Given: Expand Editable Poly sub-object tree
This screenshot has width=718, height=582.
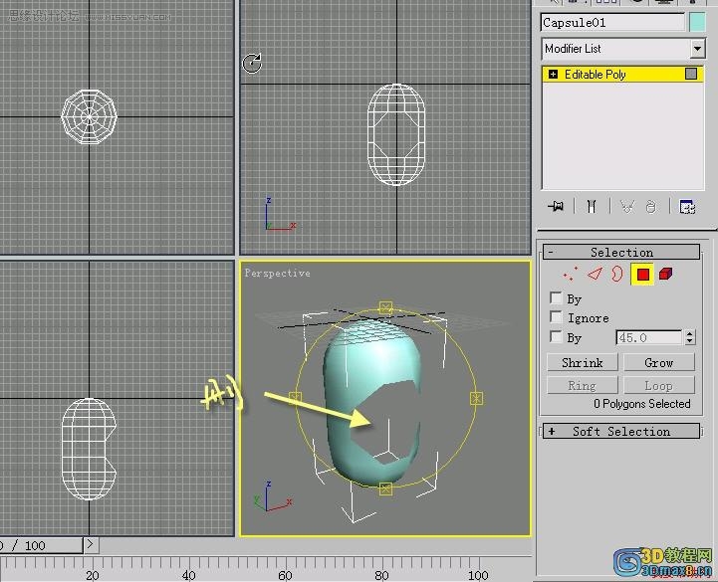Looking at the screenshot, I should (553, 75).
